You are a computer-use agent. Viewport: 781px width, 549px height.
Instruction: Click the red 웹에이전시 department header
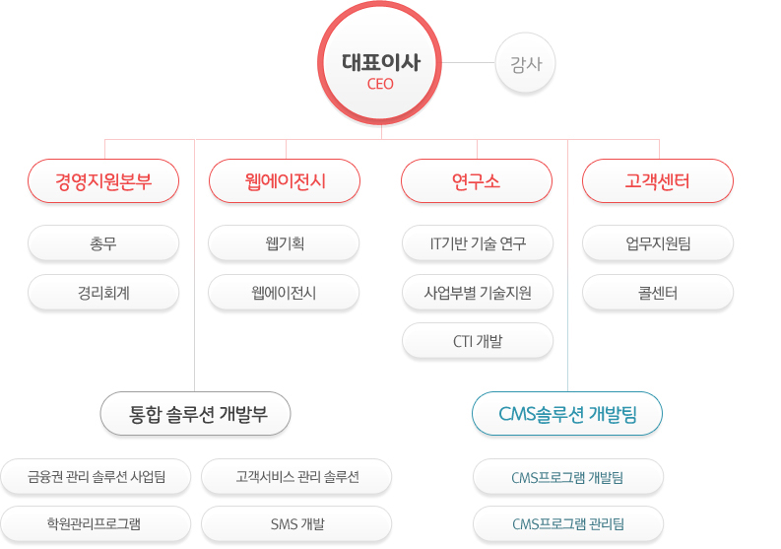point(285,181)
